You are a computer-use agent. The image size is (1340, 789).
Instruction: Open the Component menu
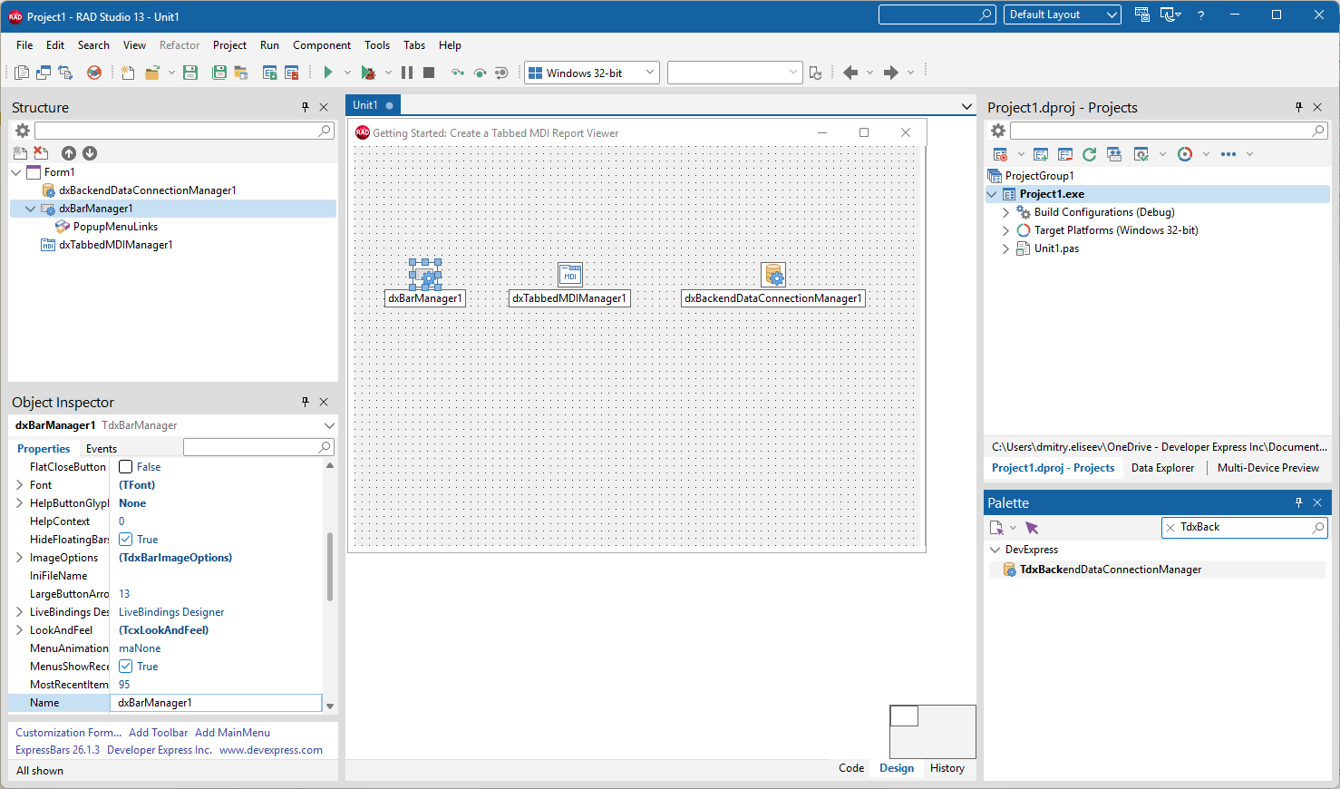322,45
